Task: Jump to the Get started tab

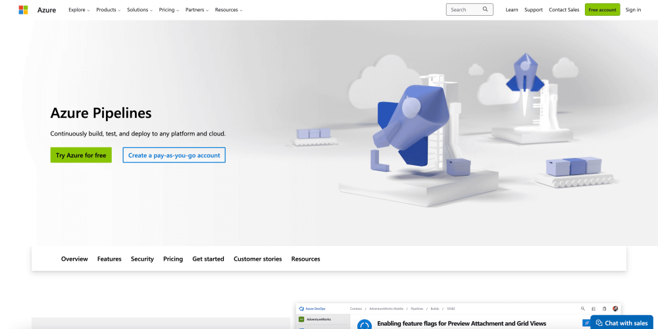Action: tap(208, 259)
